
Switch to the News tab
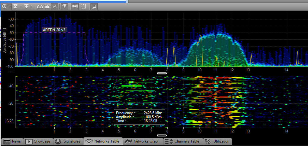click(x=12, y=141)
